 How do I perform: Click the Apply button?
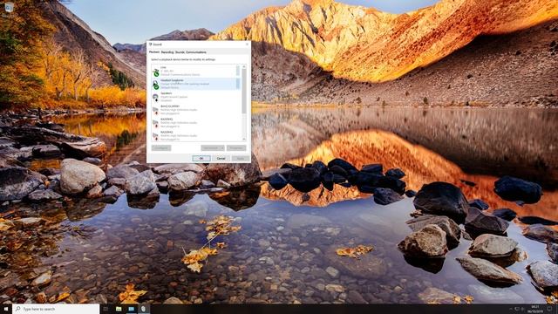coord(241,158)
